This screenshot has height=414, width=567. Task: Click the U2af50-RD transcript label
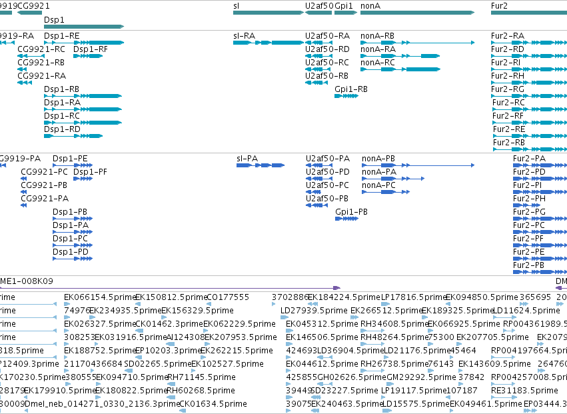pyautogui.click(x=327, y=49)
